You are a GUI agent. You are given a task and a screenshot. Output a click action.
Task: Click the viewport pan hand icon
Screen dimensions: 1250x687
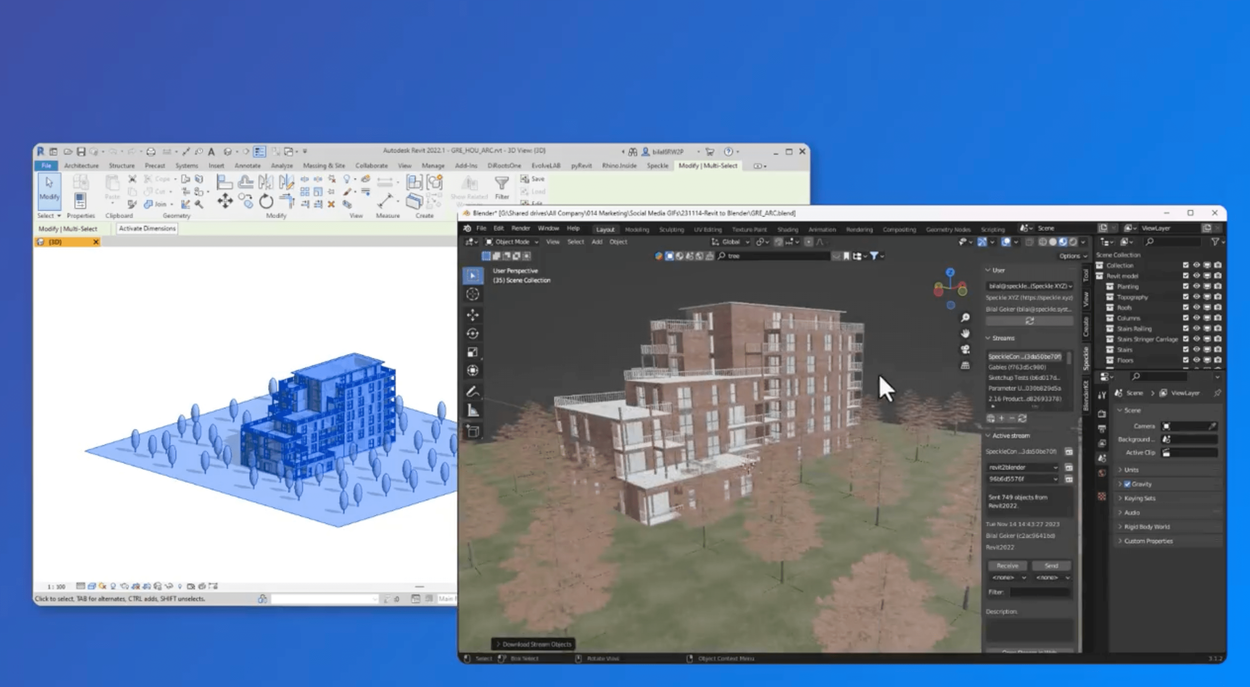click(965, 333)
